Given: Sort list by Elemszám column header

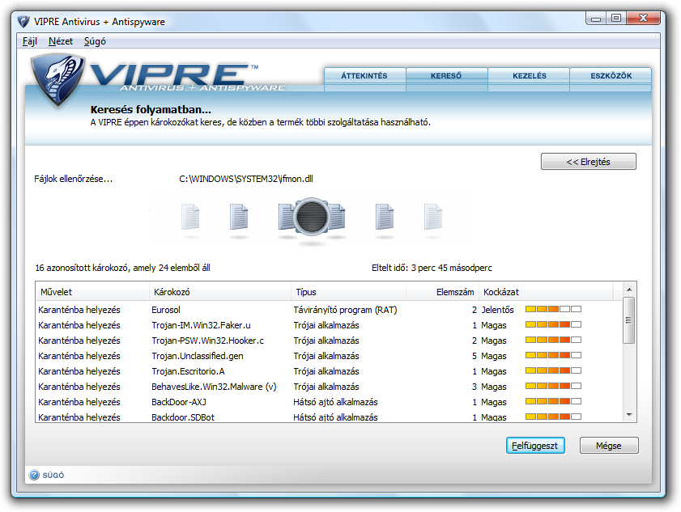Looking at the screenshot, I should pos(443,292).
